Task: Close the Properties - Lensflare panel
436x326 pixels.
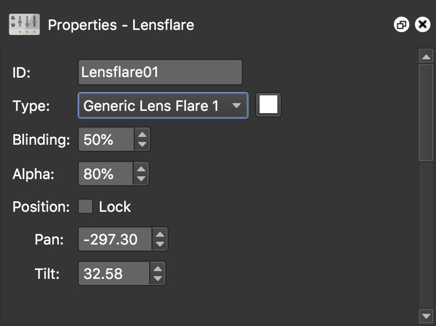Action: [x=423, y=24]
